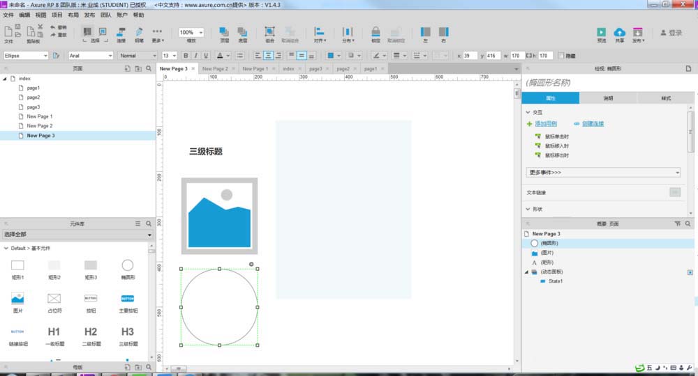Expand the More Events (更多事件) dropdown
The image size is (698, 376).
pos(603,172)
